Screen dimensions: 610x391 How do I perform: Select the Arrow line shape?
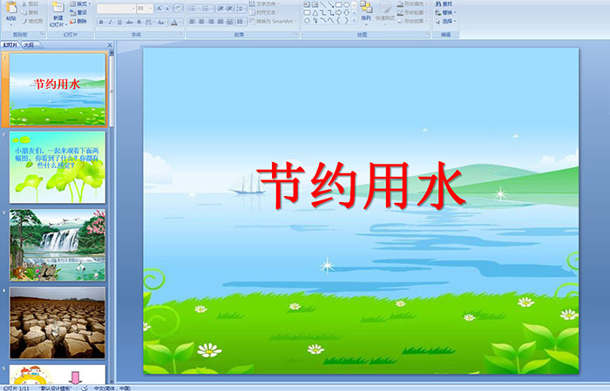tap(330, 4)
